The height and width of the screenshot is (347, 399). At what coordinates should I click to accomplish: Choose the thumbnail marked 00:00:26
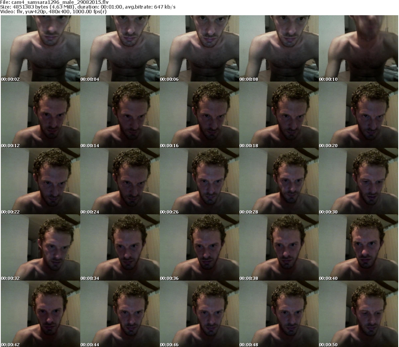point(199,181)
